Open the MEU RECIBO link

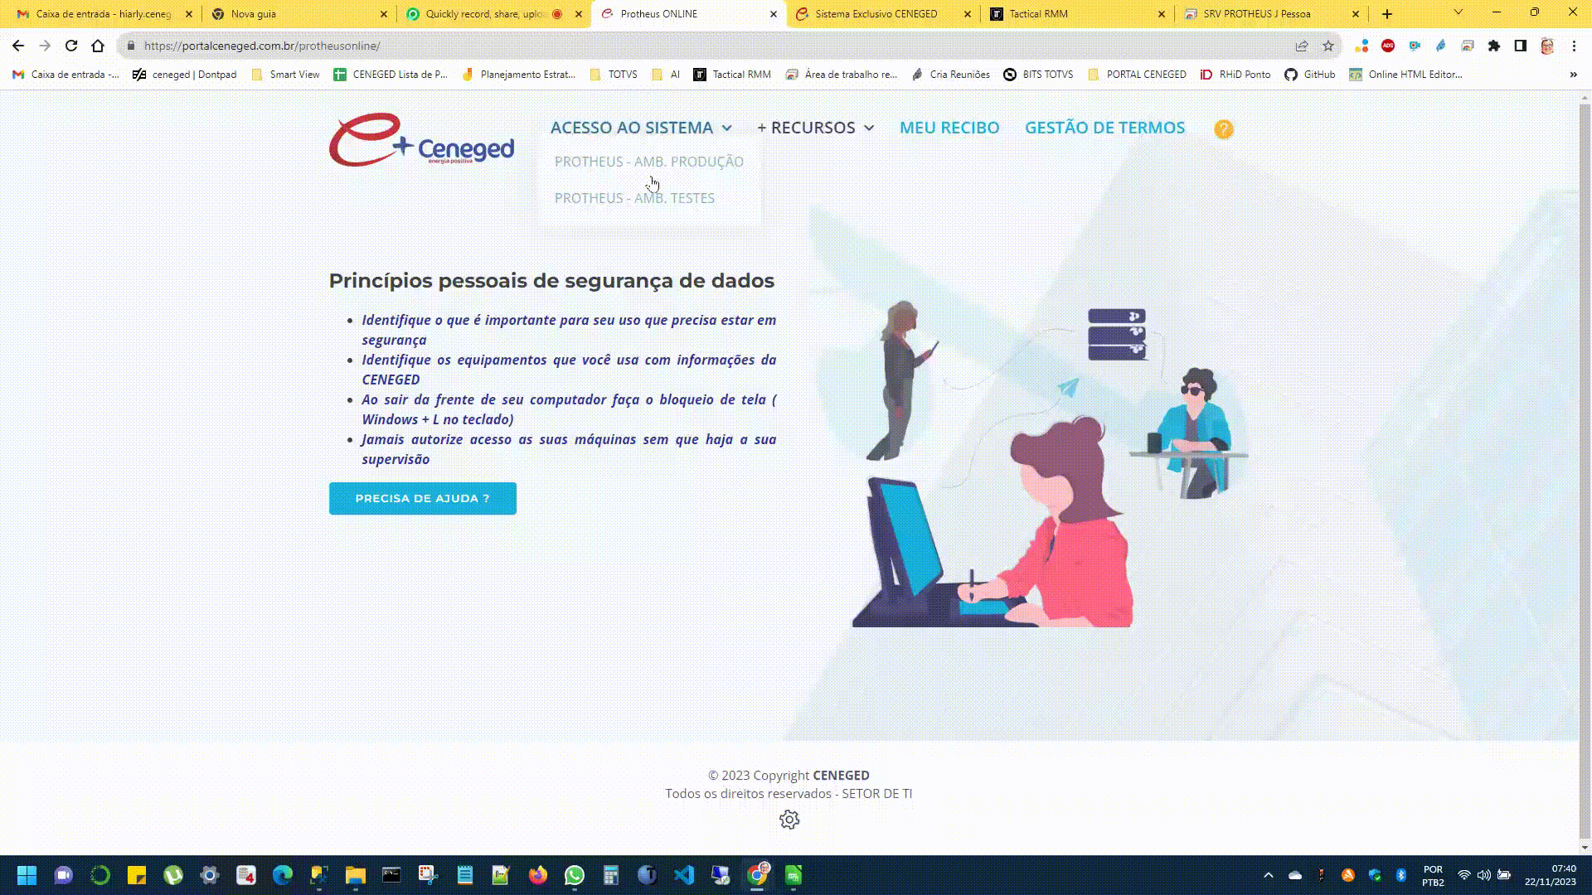949,128
